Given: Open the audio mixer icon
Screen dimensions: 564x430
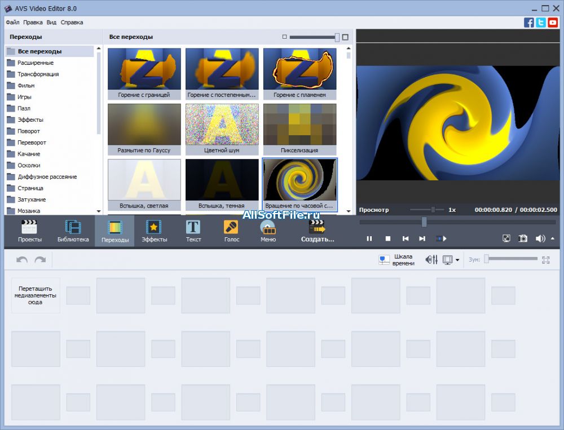Looking at the screenshot, I should [x=431, y=260].
